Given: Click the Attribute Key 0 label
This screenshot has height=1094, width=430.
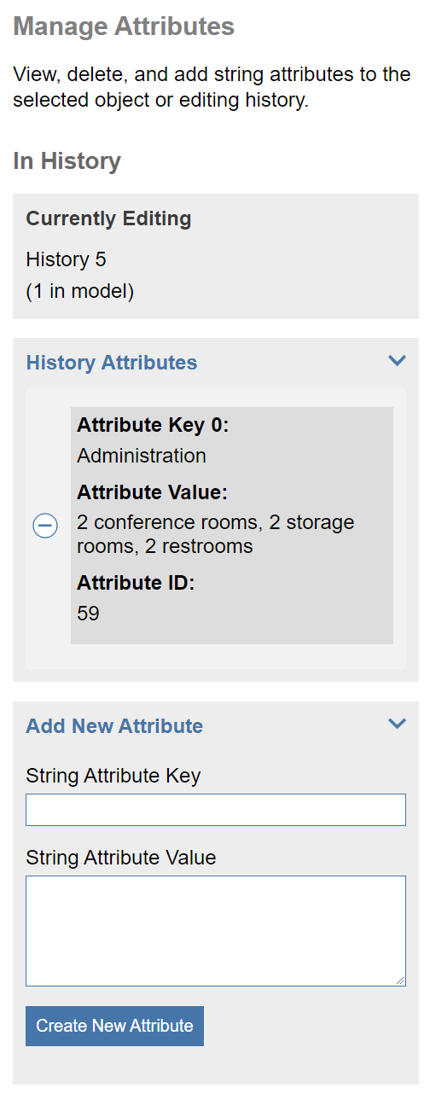Looking at the screenshot, I should [153, 425].
